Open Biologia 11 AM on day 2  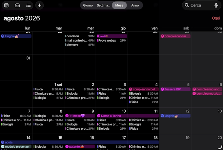point(80,94)
